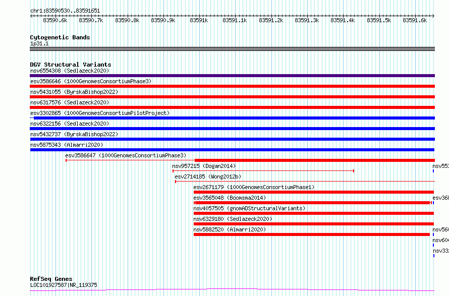Image resolution: width=449 pixels, height=296 pixels.
Task: Open the esv3565048 (Boomsma2014) label
Action: pyautogui.click(x=230, y=198)
